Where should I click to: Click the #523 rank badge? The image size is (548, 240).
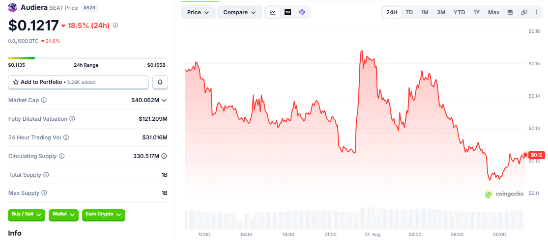tap(89, 8)
